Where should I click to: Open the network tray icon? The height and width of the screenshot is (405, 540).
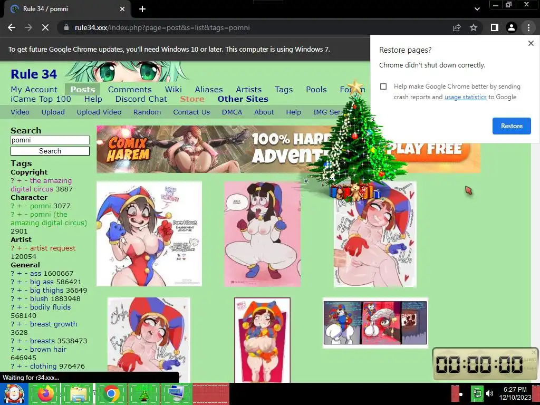click(x=477, y=394)
